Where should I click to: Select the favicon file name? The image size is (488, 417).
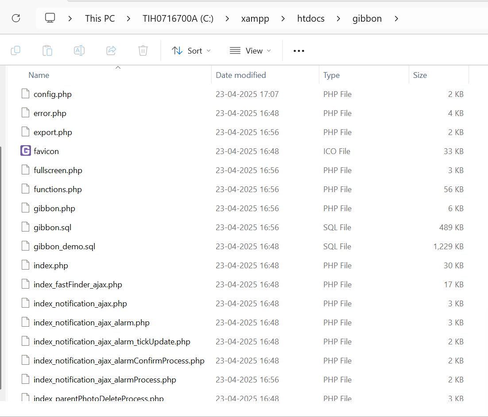[46, 151]
